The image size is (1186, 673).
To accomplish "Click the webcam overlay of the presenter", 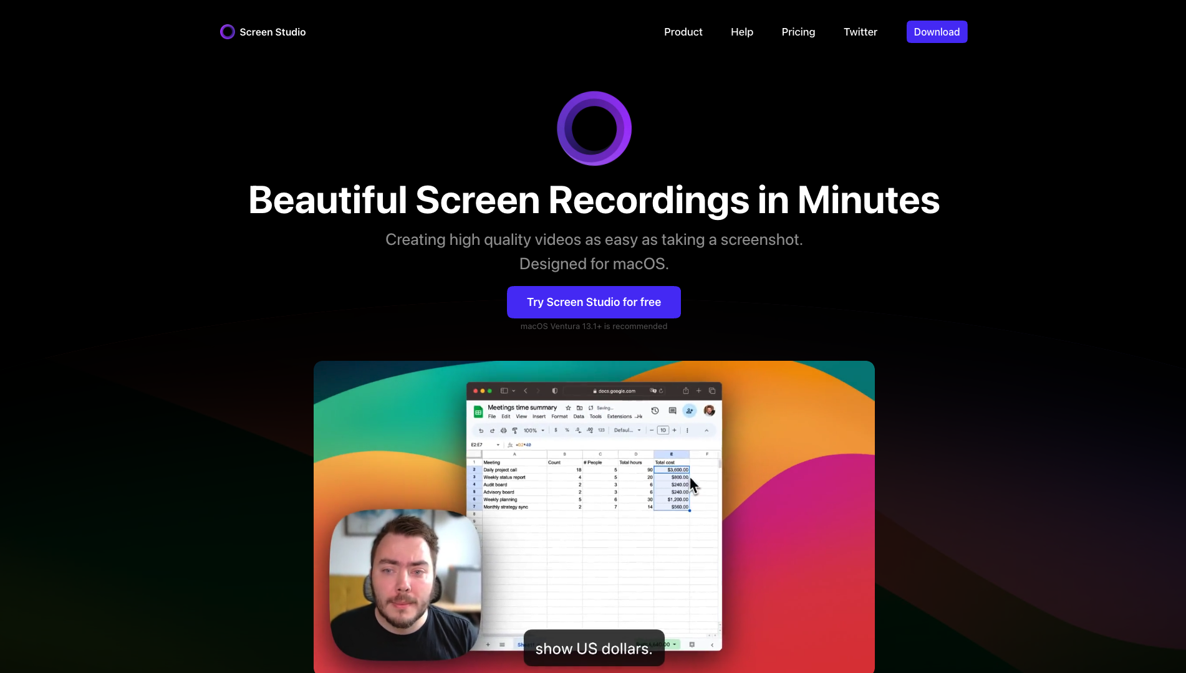I will tap(404, 585).
